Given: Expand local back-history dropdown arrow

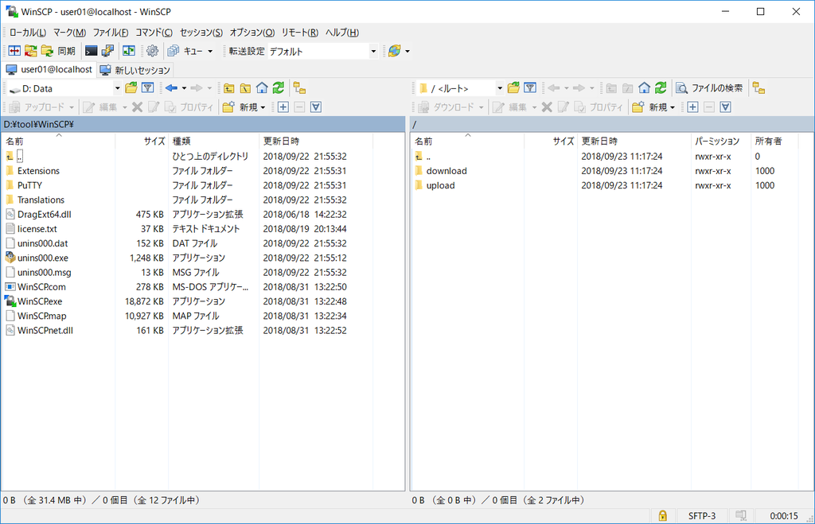Looking at the screenshot, I should click(x=184, y=87).
